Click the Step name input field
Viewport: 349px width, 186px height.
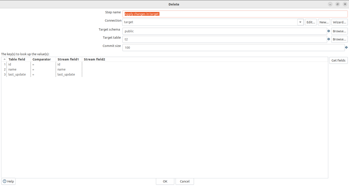tap(197, 14)
